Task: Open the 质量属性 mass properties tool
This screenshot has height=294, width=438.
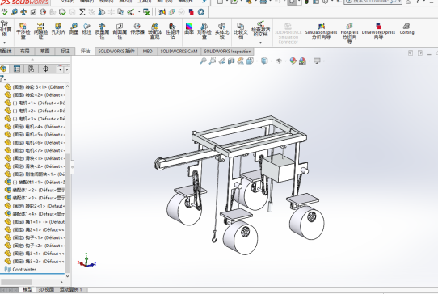Action: click(102, 31)
